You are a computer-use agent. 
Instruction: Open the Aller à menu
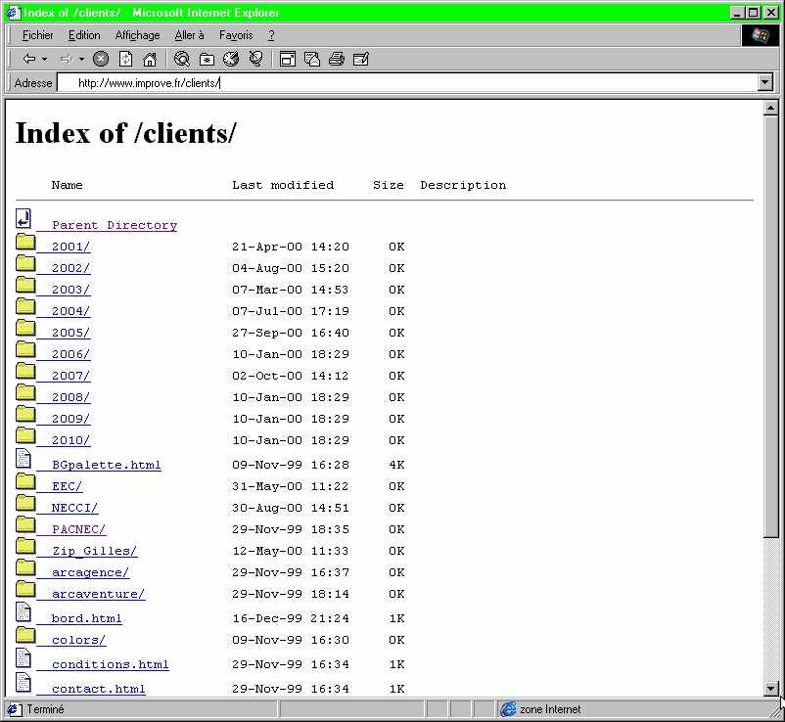click(189, 35)
